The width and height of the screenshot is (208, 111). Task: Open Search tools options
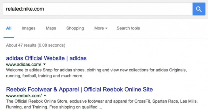pyautogui.click(x=128, y=28)
